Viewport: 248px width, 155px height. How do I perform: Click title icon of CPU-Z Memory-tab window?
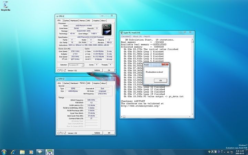coord(57,79)
